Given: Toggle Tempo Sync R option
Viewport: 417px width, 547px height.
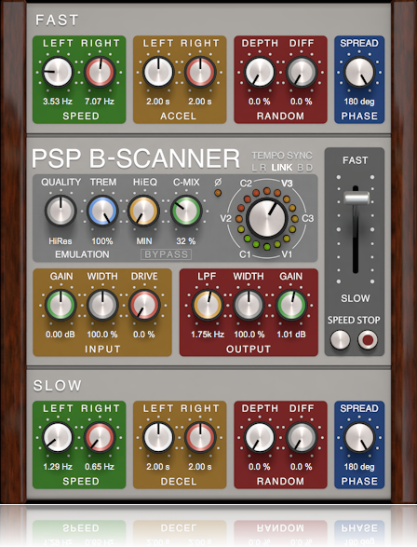Looking at the screenshot, I should (263, 168).
